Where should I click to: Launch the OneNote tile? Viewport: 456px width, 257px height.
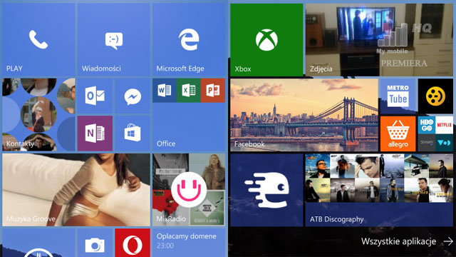(x=95, y=133)
